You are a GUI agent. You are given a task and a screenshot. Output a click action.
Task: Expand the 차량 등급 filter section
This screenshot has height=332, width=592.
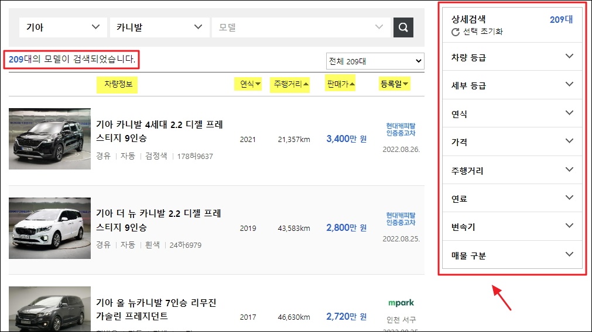click(512, 57)
